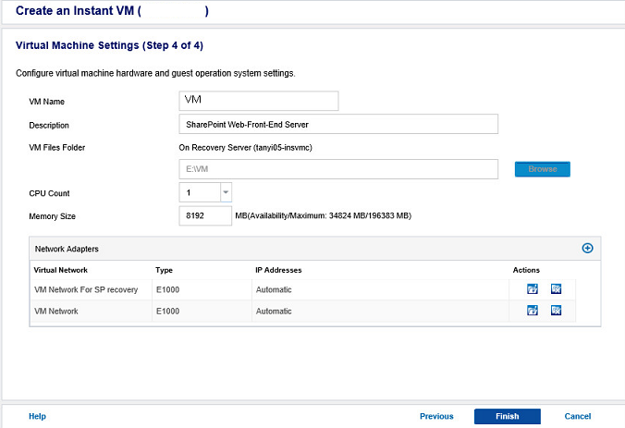Click the Description text field
Image resolution: width=625 pixels, height=428 pixels.
pos(337,125)
